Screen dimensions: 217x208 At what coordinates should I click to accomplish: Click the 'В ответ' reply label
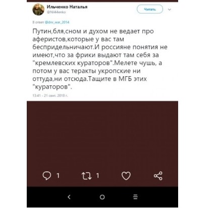click(38, 22)
